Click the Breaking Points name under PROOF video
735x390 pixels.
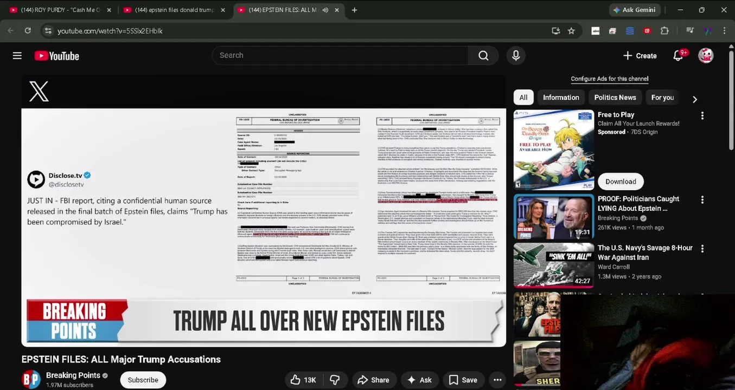(x=618, y=218)
